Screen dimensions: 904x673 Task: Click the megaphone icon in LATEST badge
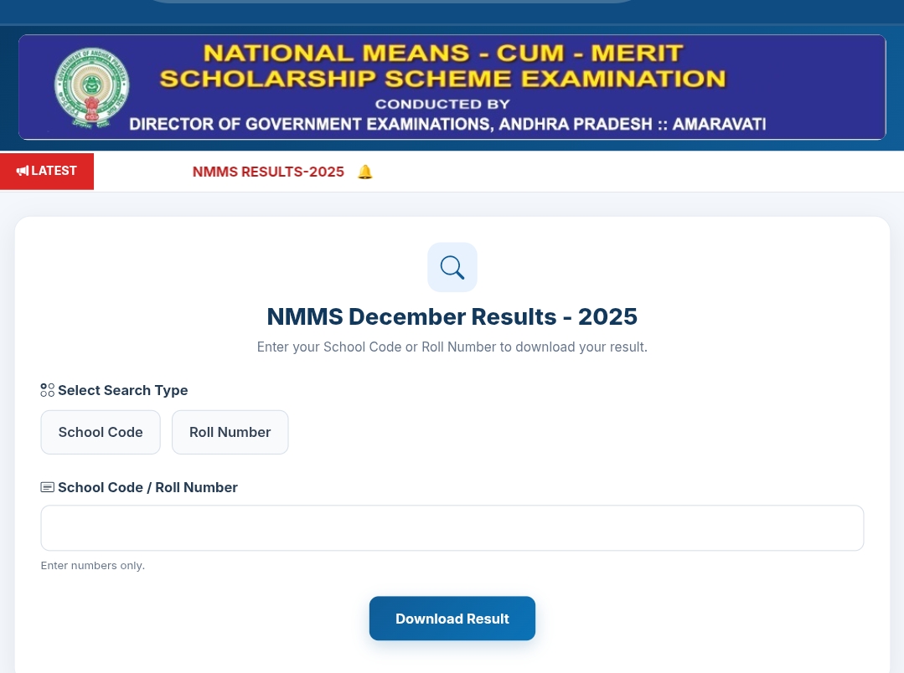pyautogui.click(x=23, y=171)
